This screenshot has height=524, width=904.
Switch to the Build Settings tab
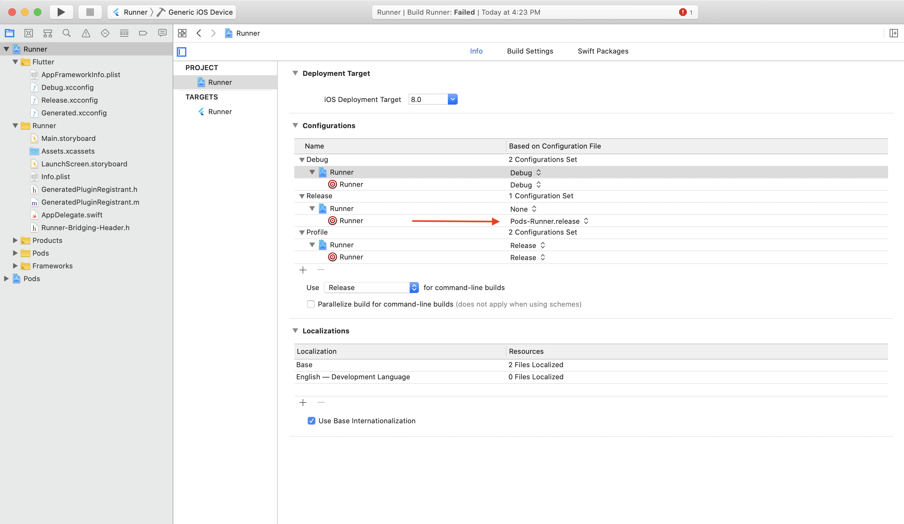530,51
